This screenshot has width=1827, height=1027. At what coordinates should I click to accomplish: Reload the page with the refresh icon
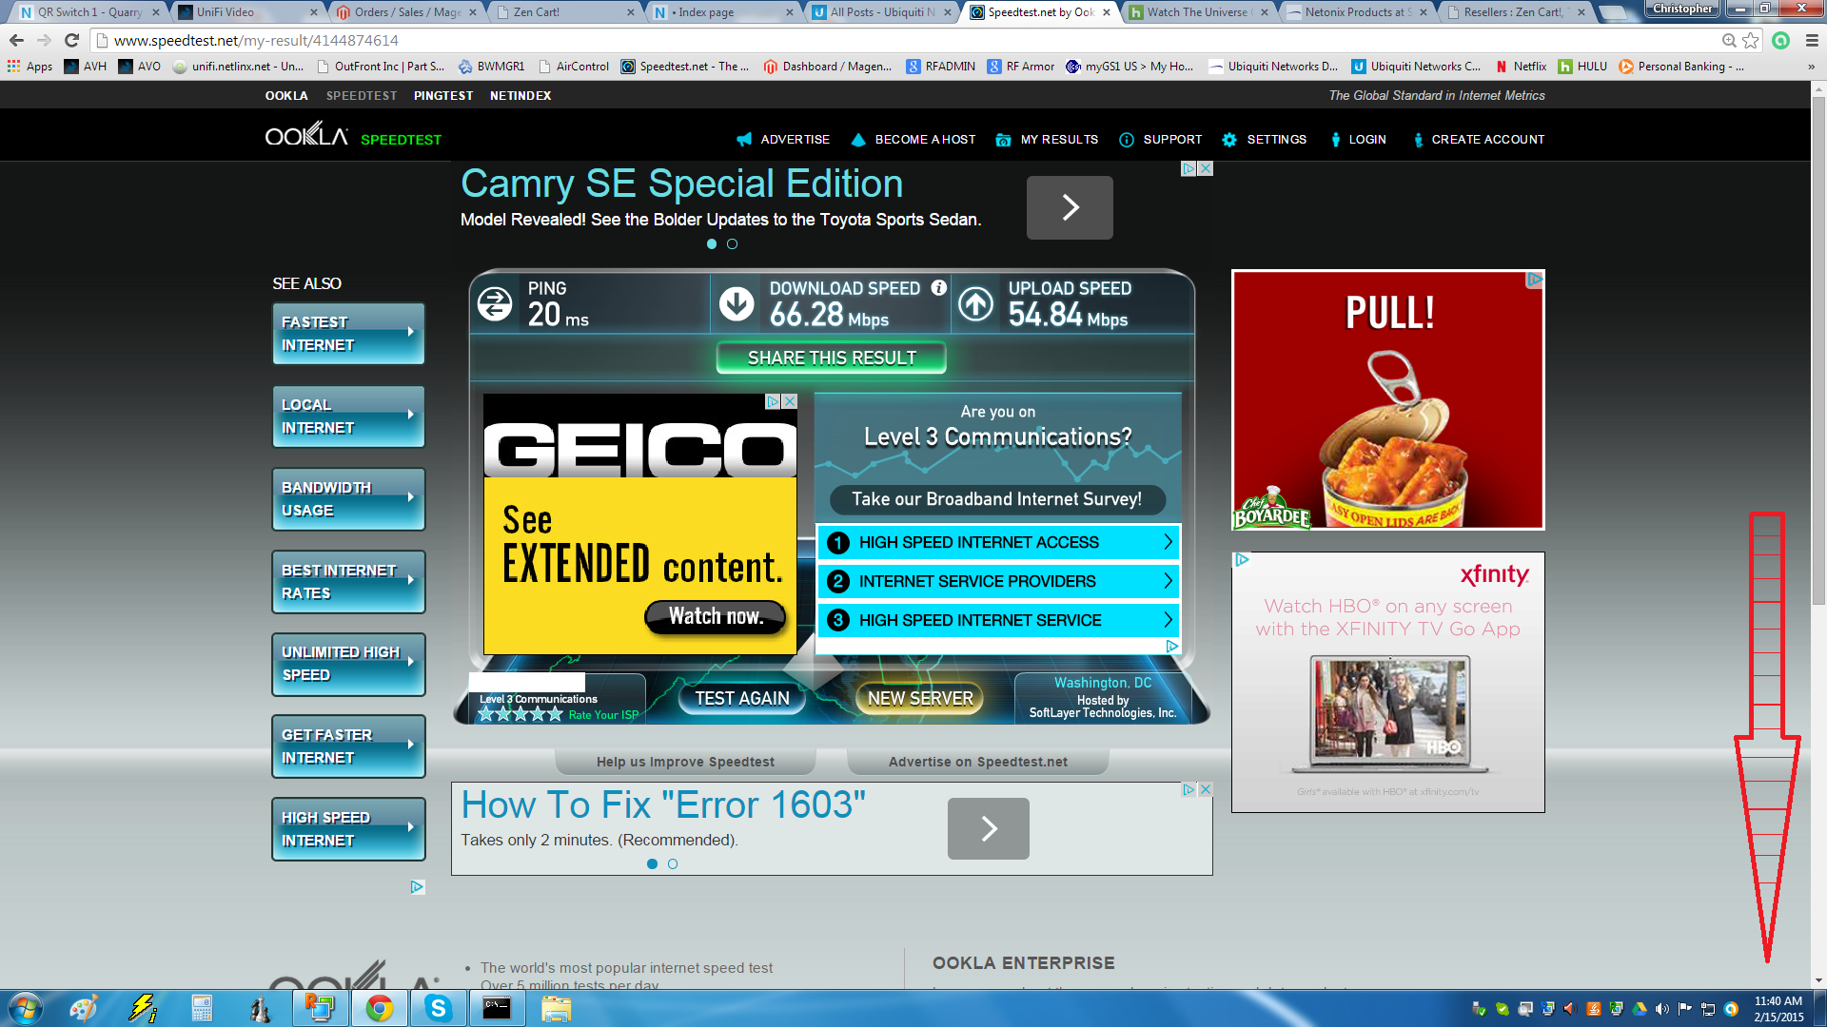click(72, 40)
